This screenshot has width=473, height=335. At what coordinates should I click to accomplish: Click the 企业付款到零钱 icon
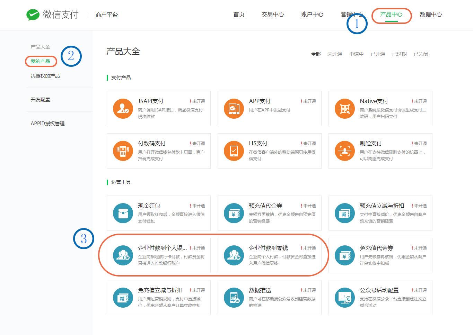tap(234, 255)
